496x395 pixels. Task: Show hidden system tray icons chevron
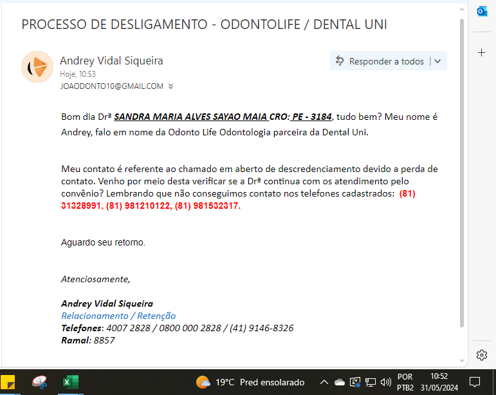(x=324, y=382)
